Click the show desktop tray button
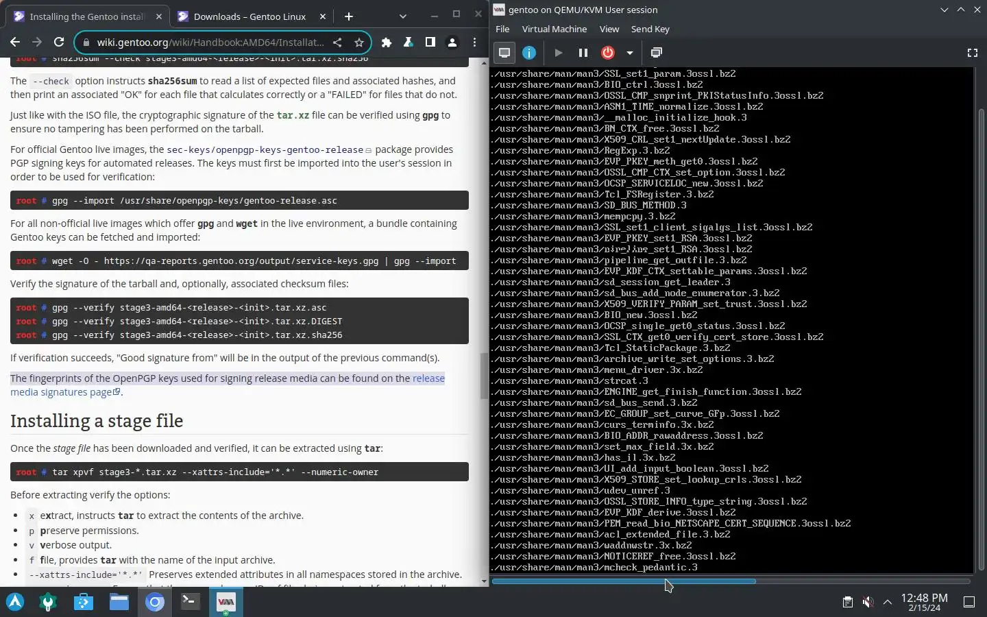The height and width of the screenshot is (617, 987). pyautogui.click(x=969, y=602)
